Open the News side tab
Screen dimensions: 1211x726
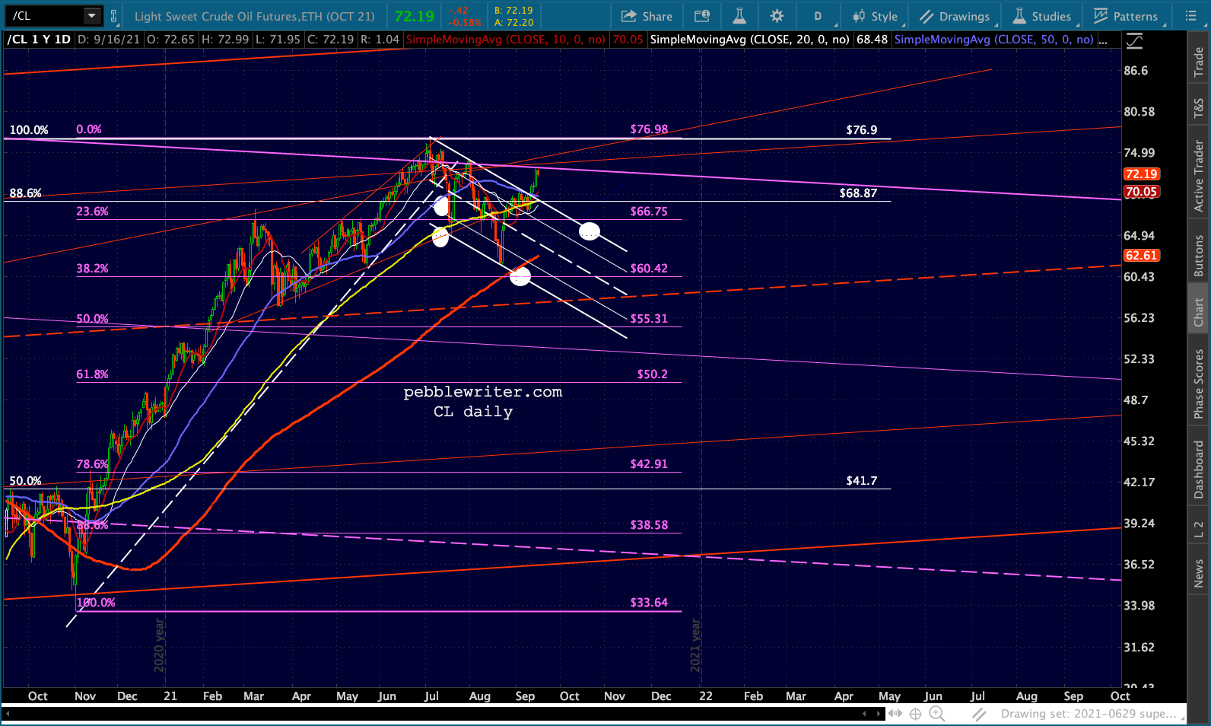tap(1199, 573)
